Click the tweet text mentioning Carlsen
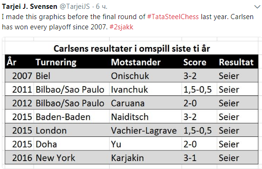The width and height of the screenshot is (262, 169). pos(128,22)
